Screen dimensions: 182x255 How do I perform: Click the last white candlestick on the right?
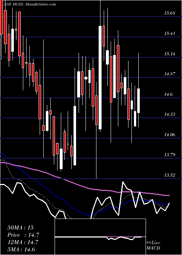point(139,101)
